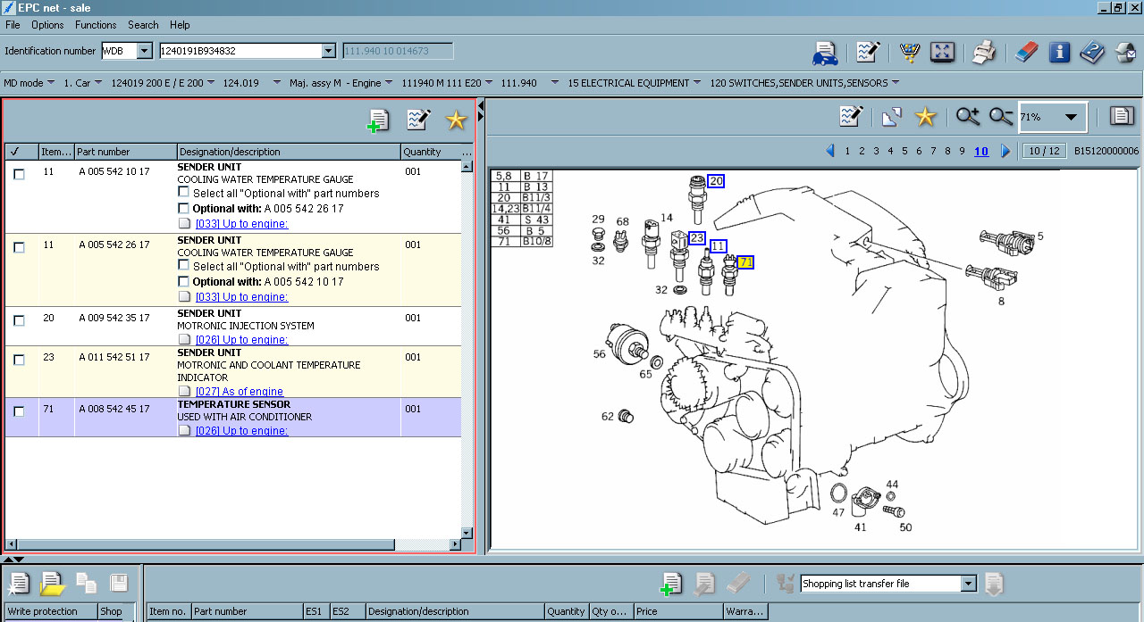
Task: Open the '[027] As of engine' link
Action: point(240,392)
